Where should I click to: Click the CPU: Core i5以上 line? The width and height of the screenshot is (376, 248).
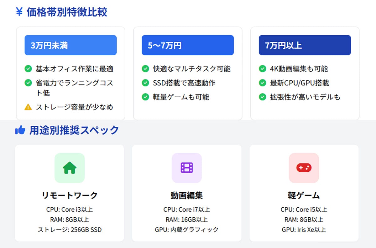(304, 210)
